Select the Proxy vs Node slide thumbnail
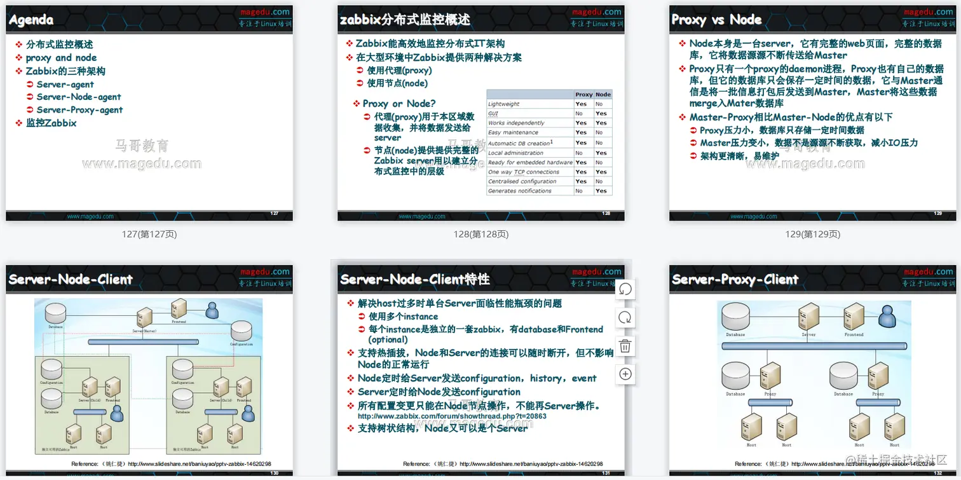The width and height of the screenshot is (961, 480). [813, 113]
